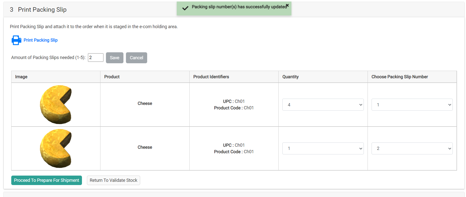This screenshot has width=466, height=197.
Task: Click the packing slips amount input field
Action: point(95,58)
